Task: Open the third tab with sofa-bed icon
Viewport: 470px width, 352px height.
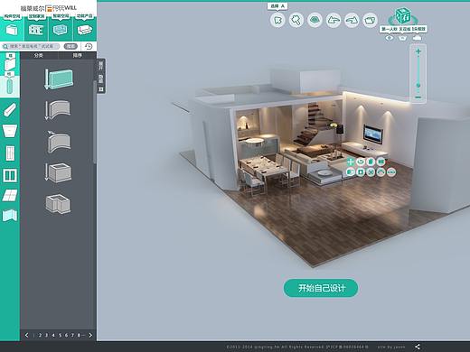Action: click(x=61, y=29)
